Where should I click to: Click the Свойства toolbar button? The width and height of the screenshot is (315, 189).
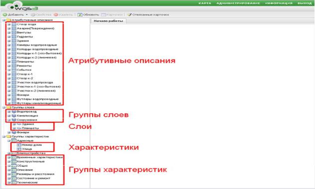tap(41, 14)
